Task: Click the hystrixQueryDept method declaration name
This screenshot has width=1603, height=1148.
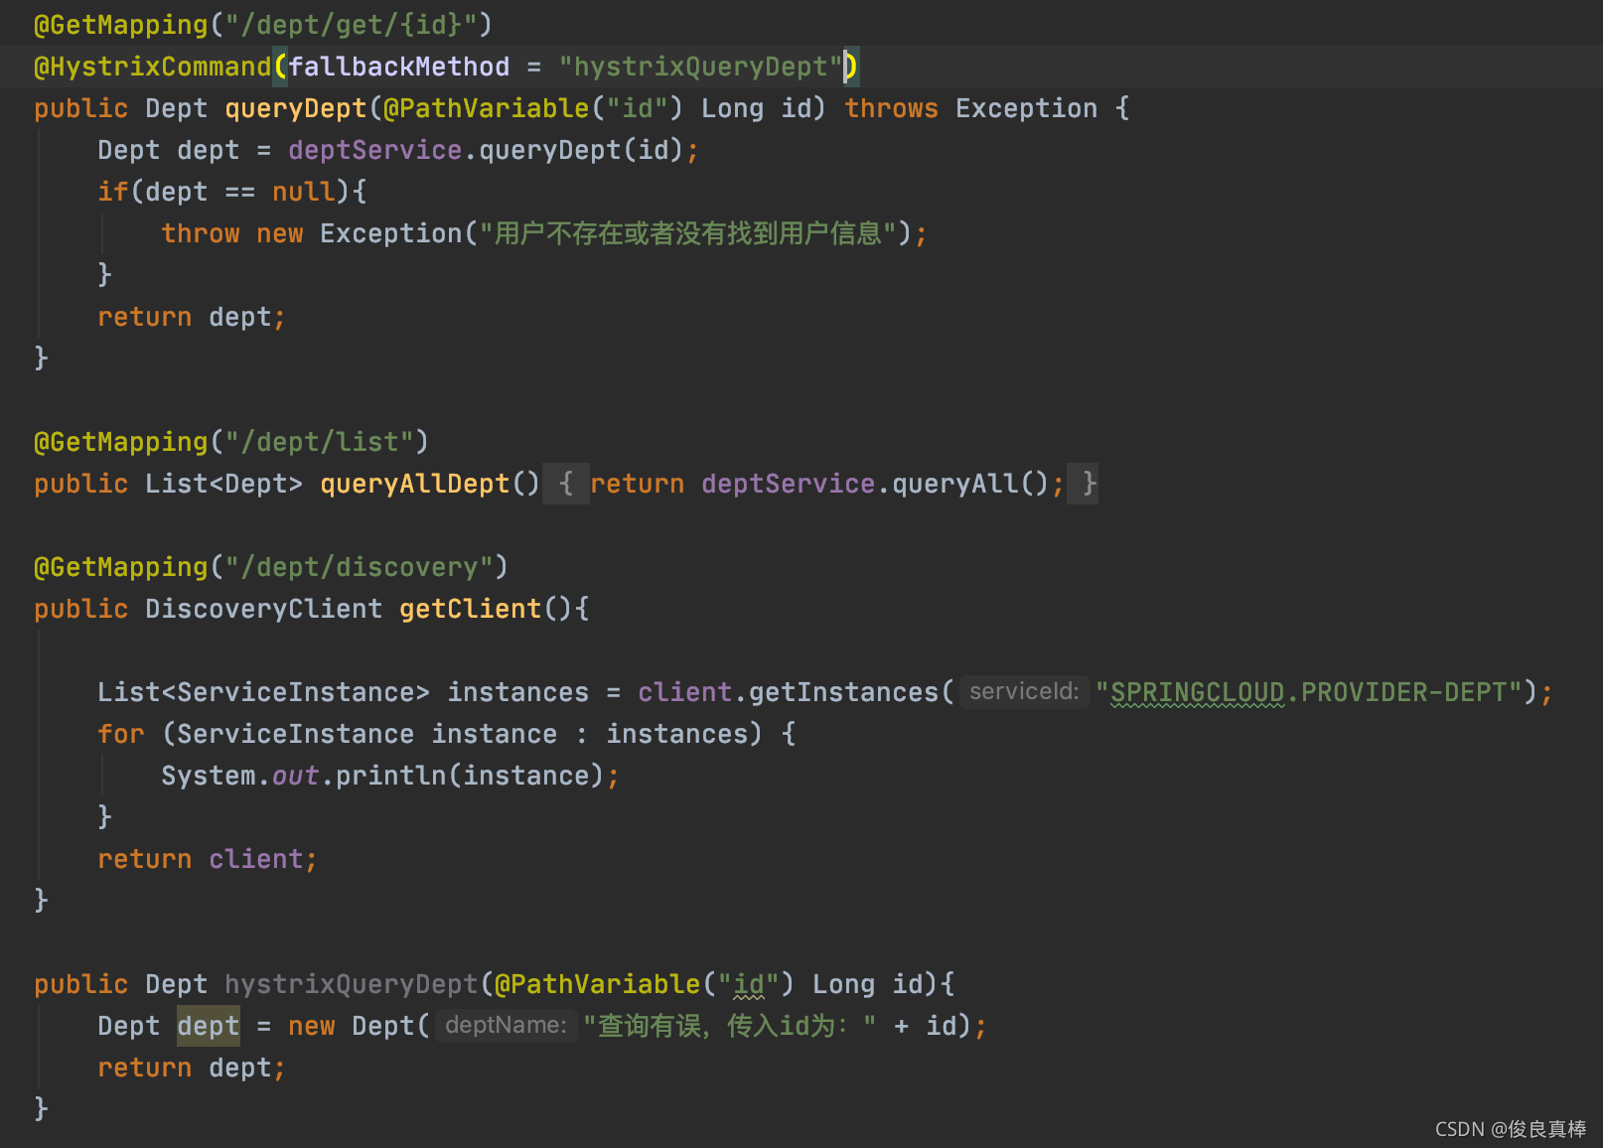Action: (351, 984)
